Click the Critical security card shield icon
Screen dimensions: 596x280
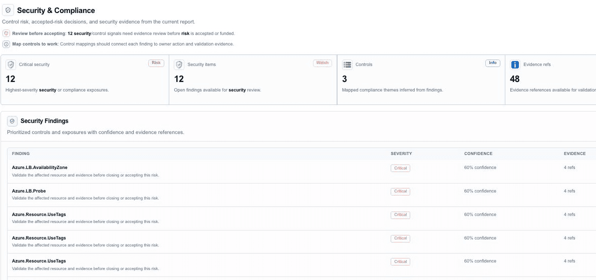(x=11, y=64)
